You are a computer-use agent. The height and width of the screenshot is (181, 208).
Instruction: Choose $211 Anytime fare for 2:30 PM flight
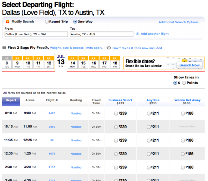(x=149, y=168)
